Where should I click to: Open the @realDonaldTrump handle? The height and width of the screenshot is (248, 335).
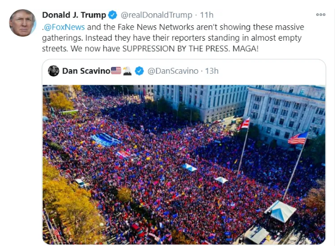tap(157, 15)
